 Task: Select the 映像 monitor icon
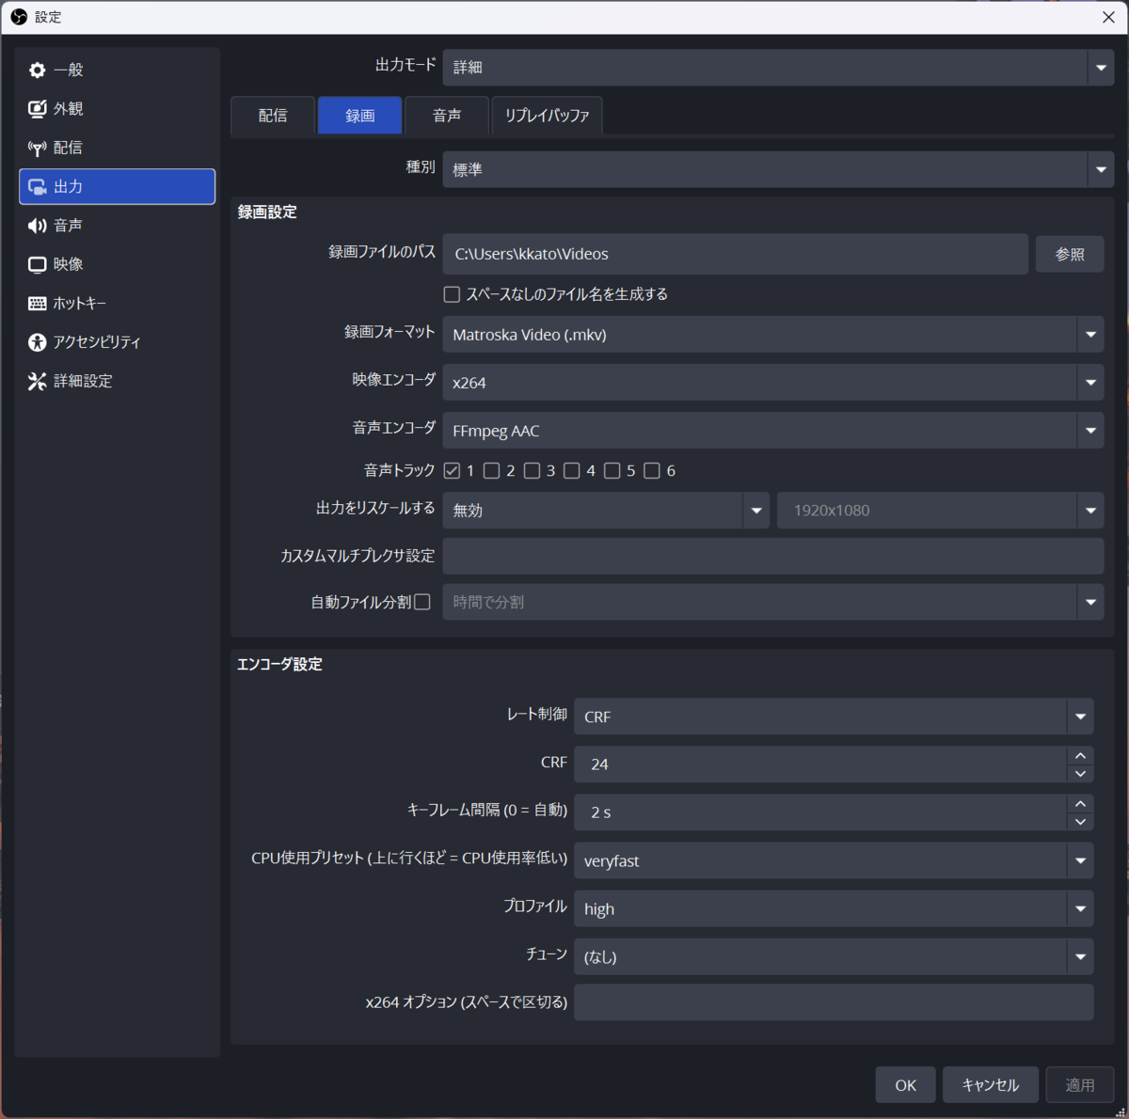click(x=38, y=264)
